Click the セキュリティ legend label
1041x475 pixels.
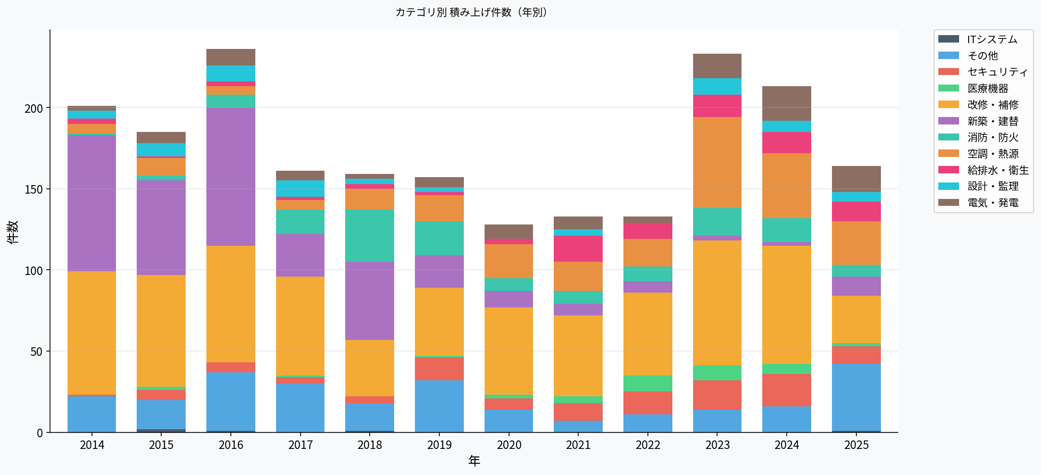pyautogui.click(x=997, y=72)
